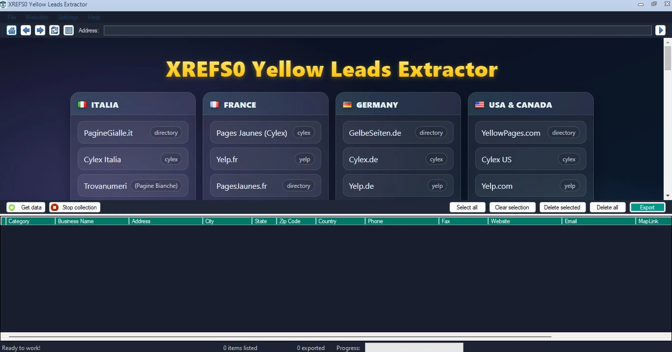This screenshot has width=672, height=352.
Task: Click the USA & CANADA card heading
Action: tap(520, 105)
